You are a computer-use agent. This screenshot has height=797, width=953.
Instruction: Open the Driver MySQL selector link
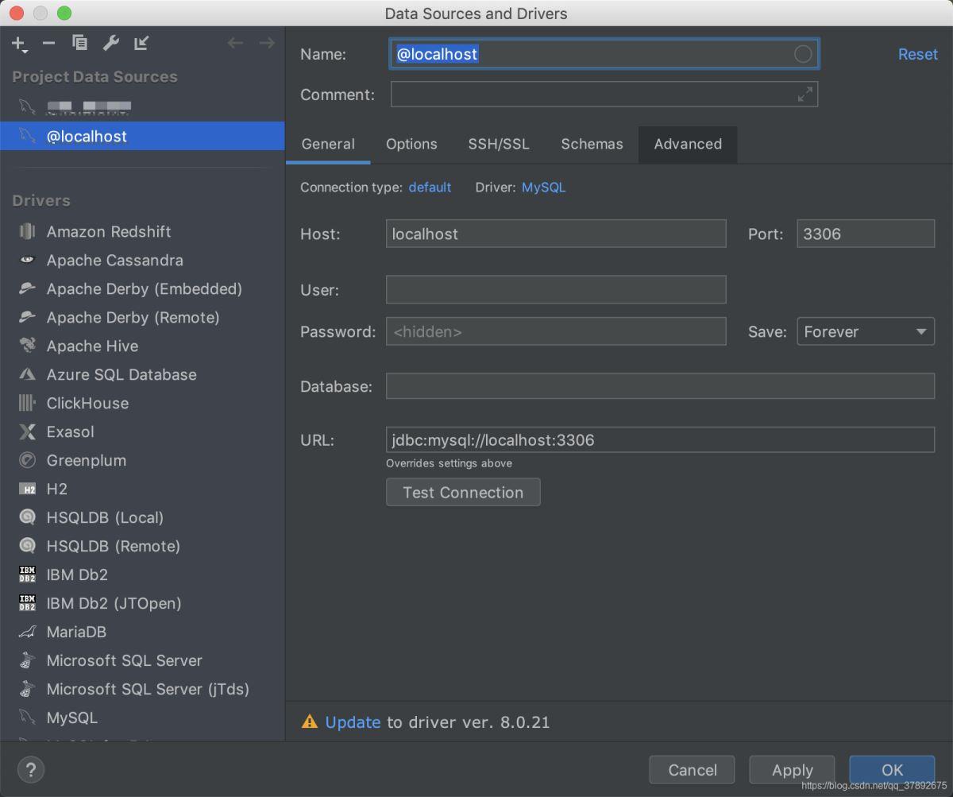coord(543,188)
